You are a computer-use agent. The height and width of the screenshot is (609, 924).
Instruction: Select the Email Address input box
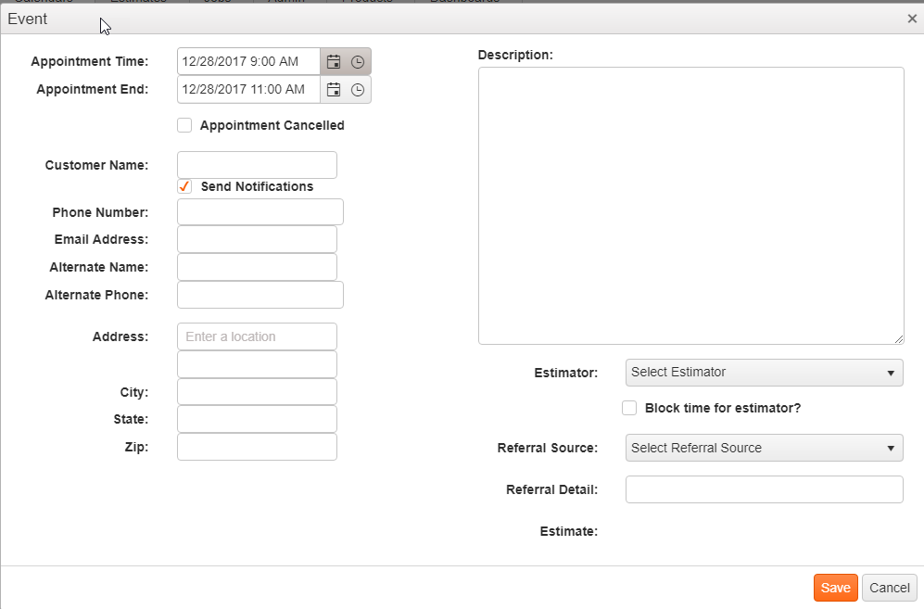[x=257, y=239]
